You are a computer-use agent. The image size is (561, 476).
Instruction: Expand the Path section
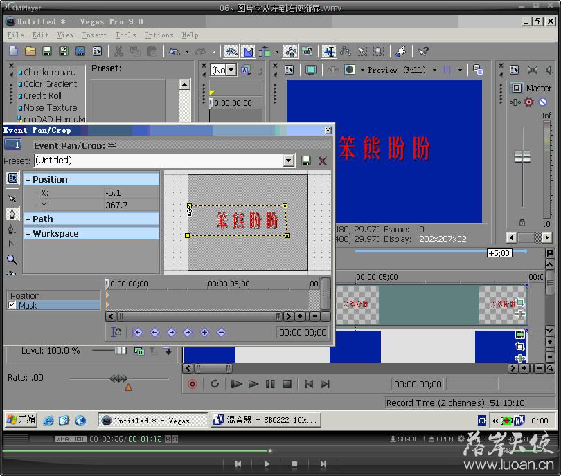[28, 219]
